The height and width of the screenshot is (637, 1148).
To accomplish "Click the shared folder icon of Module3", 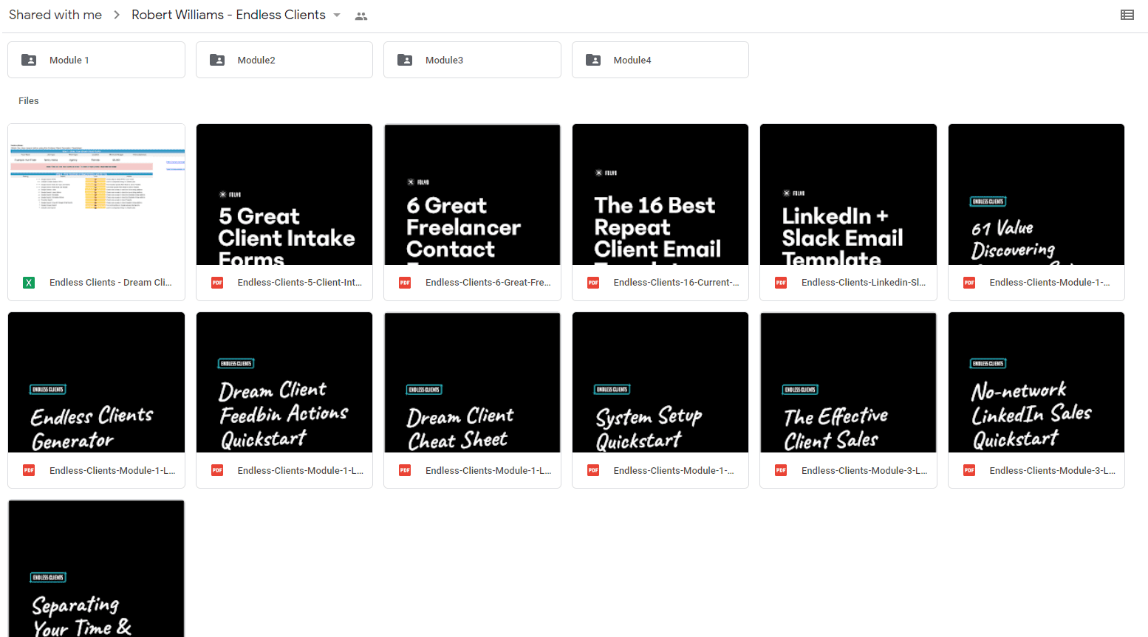I will (x=405, y=60).
